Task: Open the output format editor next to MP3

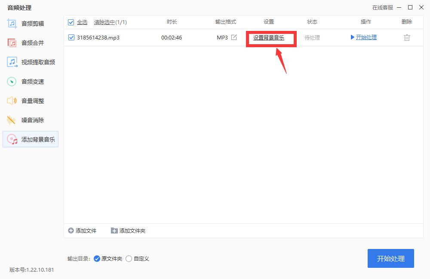Action: coord(233,37)
